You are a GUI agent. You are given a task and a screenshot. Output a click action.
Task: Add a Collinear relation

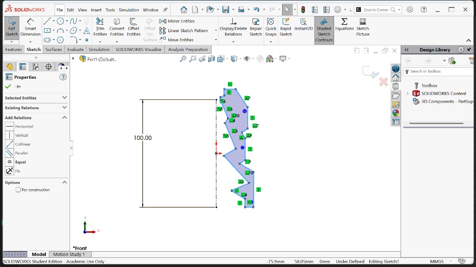(x=18, y=144)
